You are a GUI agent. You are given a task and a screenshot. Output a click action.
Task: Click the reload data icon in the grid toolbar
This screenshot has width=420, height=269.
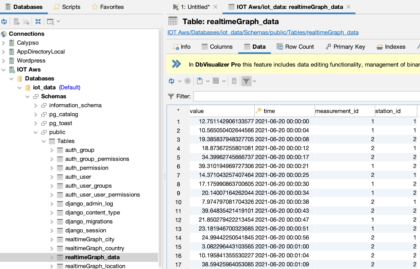tap(171, 81)
